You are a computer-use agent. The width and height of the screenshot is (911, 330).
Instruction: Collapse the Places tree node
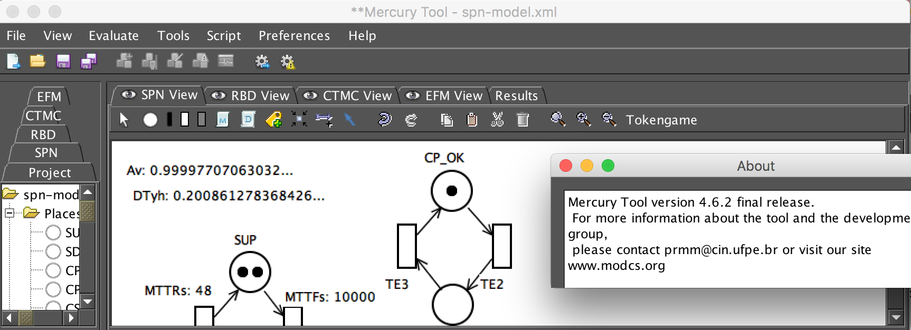pyautogui.click(x=10, y=213)
